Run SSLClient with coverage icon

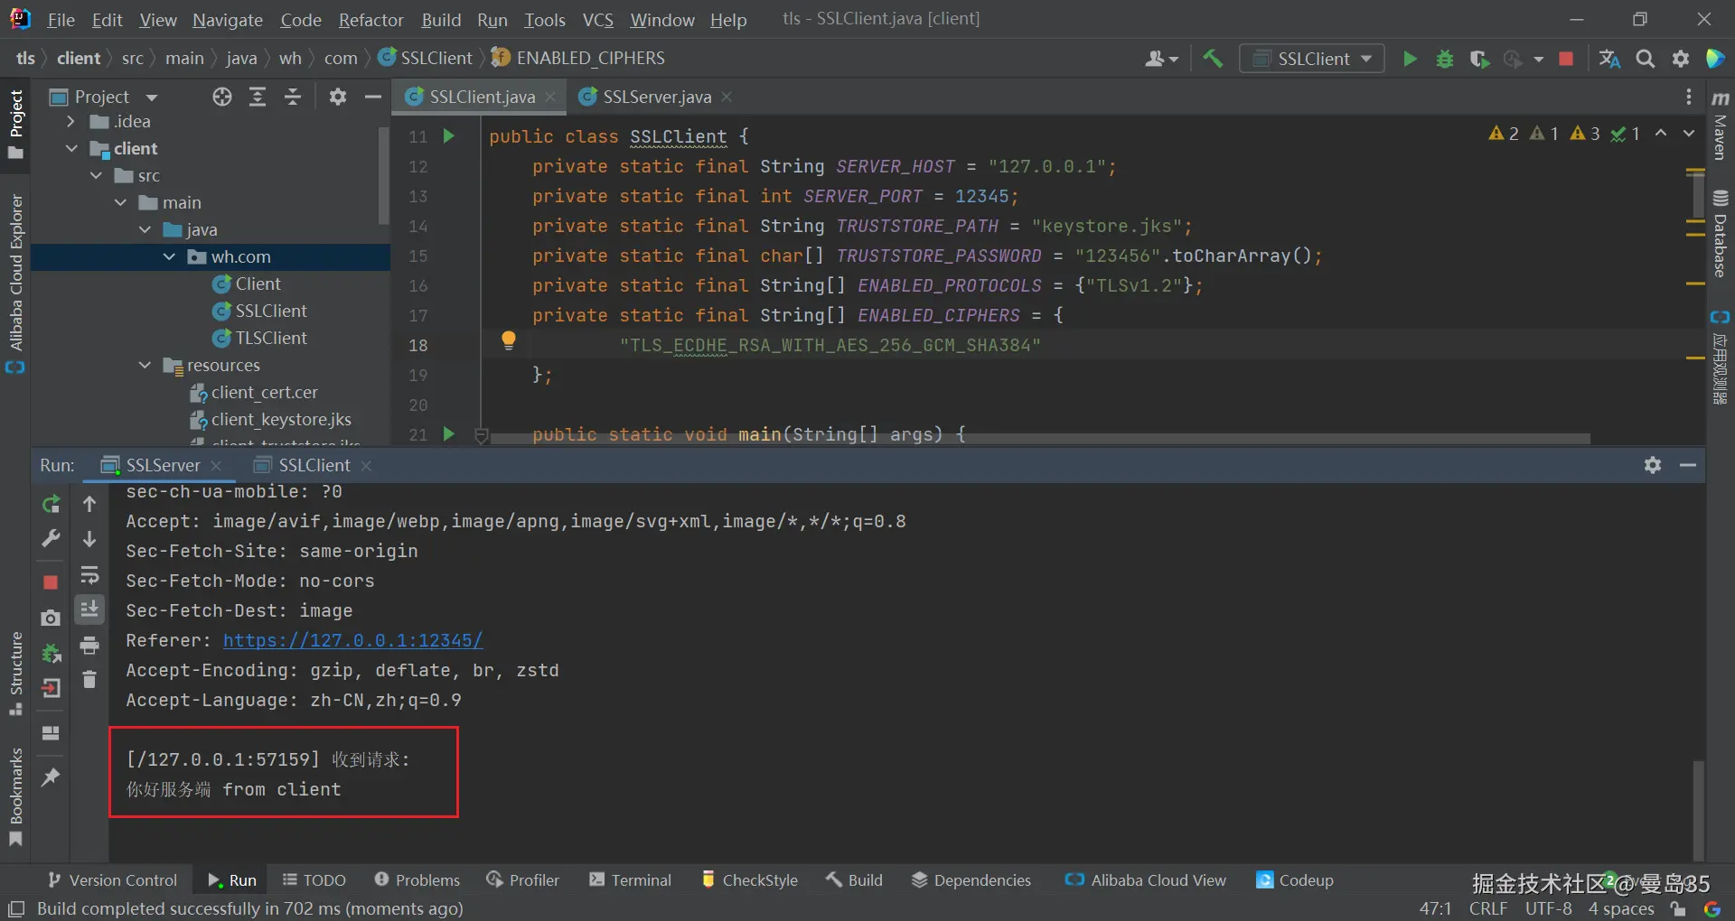click(1479, 59)
